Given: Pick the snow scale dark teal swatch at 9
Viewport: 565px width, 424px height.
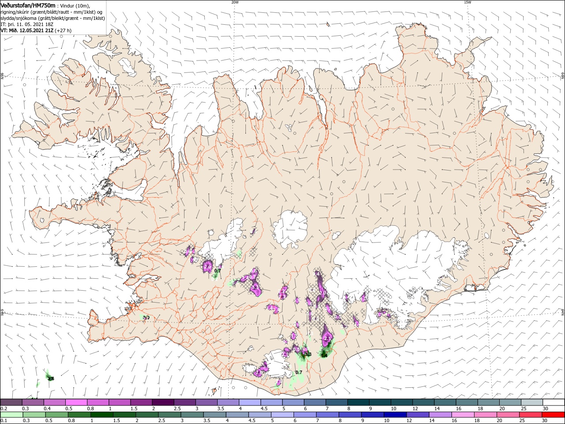Looking at the screenshot, I should pos(379,402).
